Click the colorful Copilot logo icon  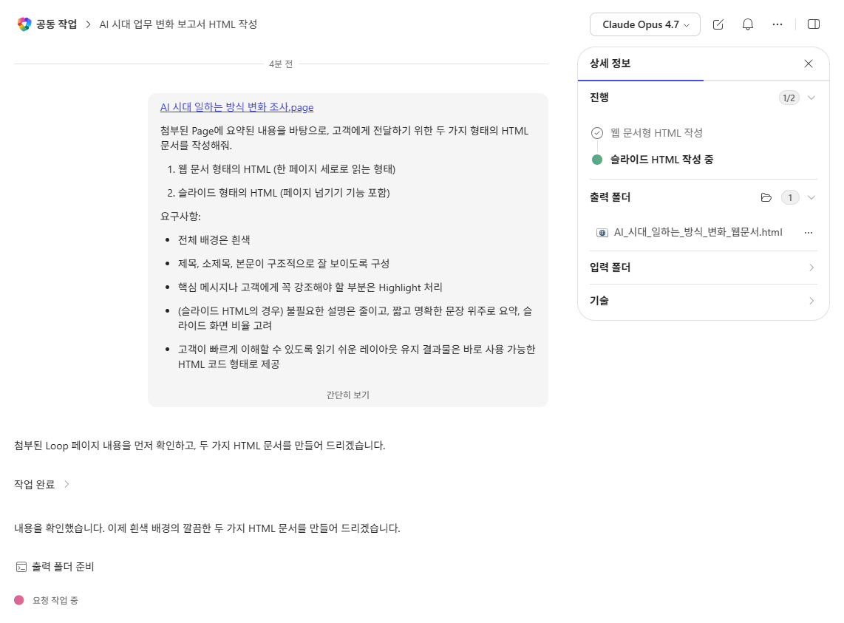(24, 24)
